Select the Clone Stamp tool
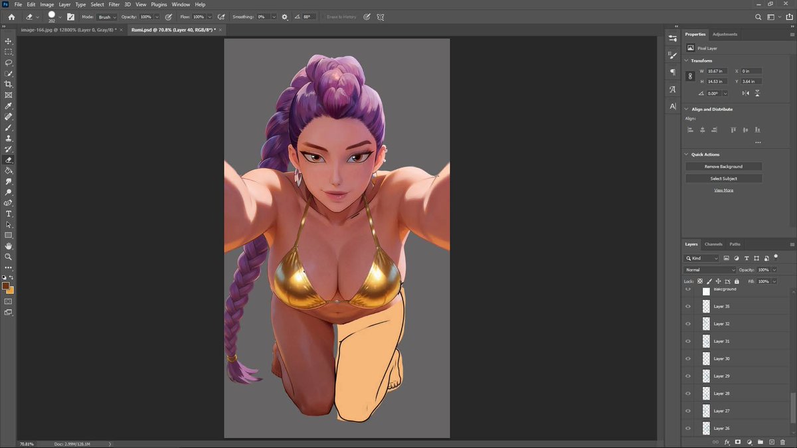Screen dimensions: 797x448 pyautogui.click(x=9, y=138)
